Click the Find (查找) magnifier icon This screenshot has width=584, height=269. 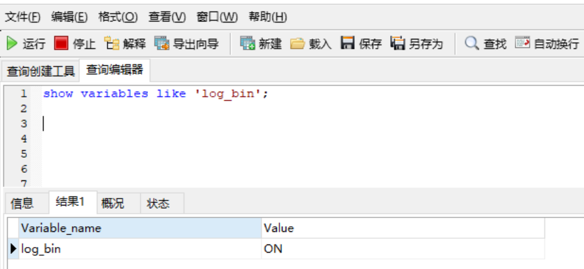[x=472, y=43]
